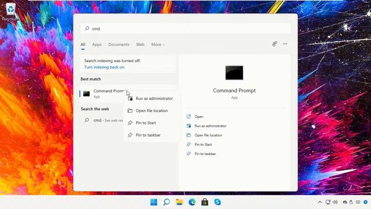Screen dimensions: 371x209
Task: Choose Run as administrator in context menu
Action: pyautogui.click(x=152, y=98)
